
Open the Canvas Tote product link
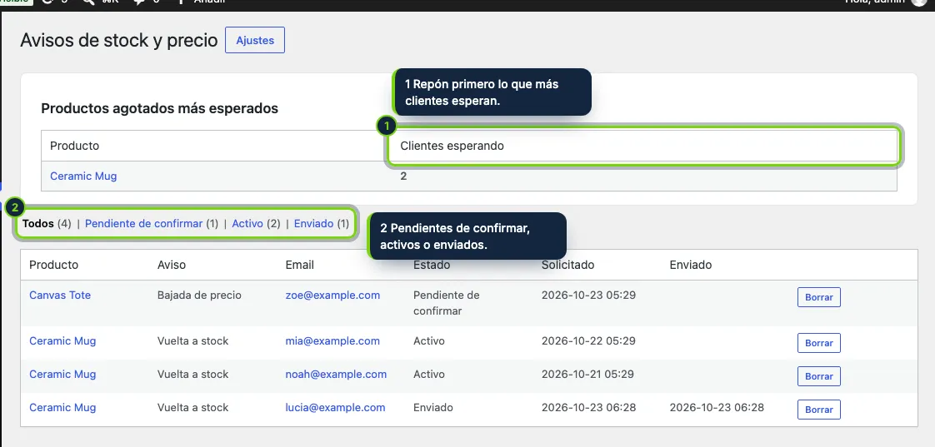[x=60, y=295]
